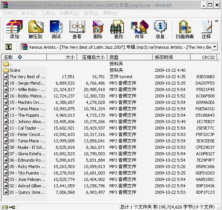Open the 工具(S) menu
Viewport: 222px width, 210px height.
pyautogui.click(x=48, y=13)
